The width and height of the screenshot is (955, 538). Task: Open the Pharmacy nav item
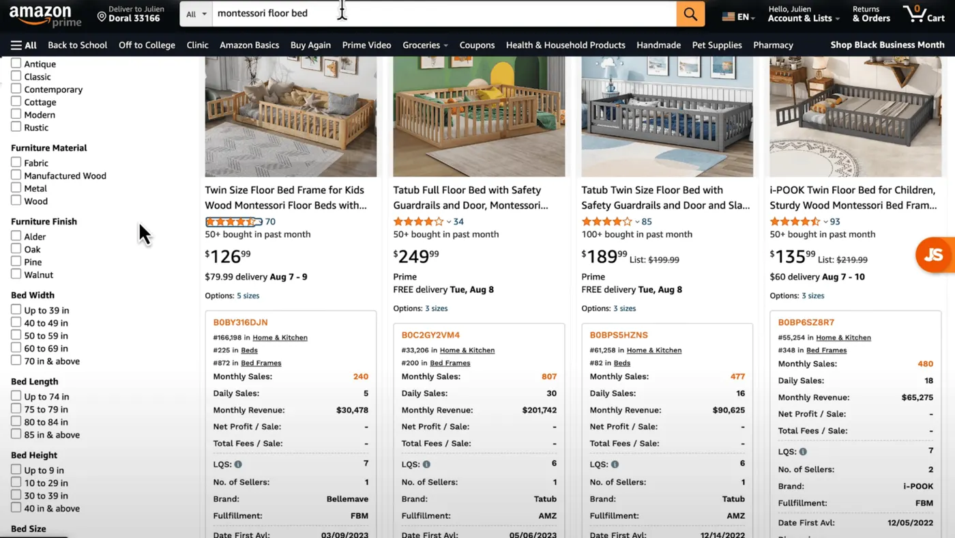click(773, 45)
